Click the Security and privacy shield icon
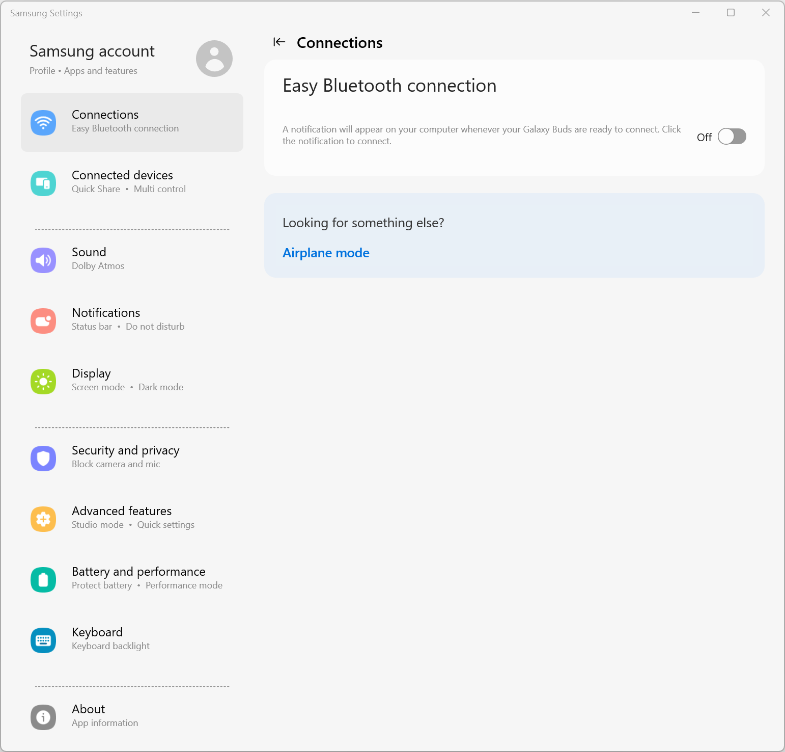This screenshot has height=752, width=785. point(43,459)
